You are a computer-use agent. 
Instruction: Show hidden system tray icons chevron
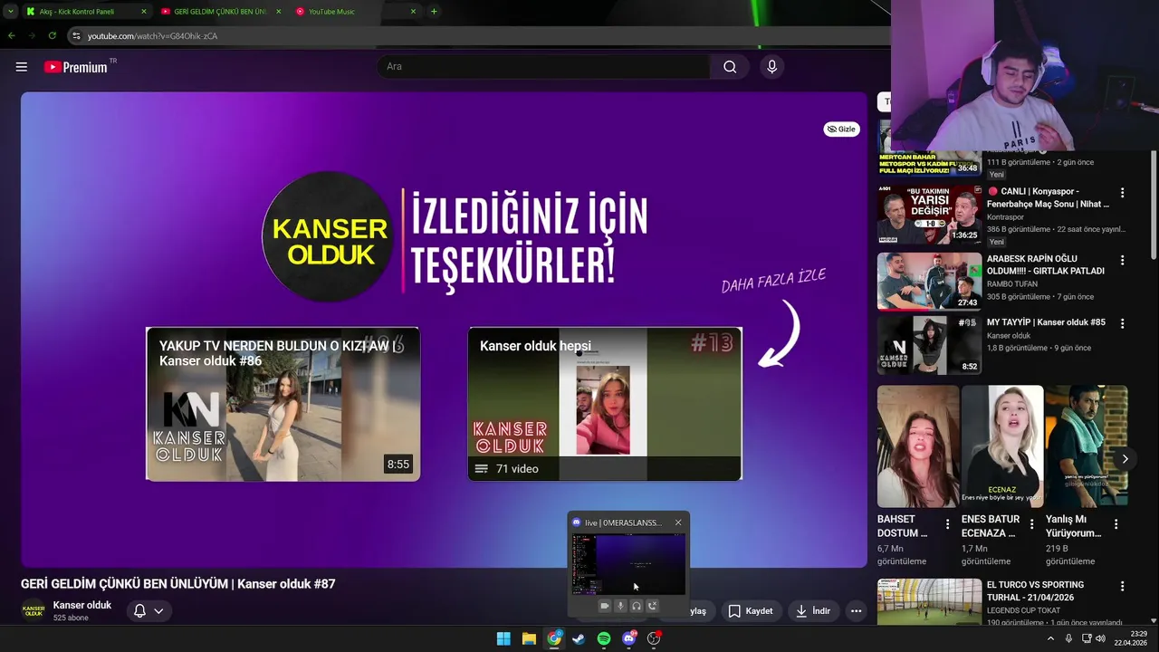[x=1050, y=638]
